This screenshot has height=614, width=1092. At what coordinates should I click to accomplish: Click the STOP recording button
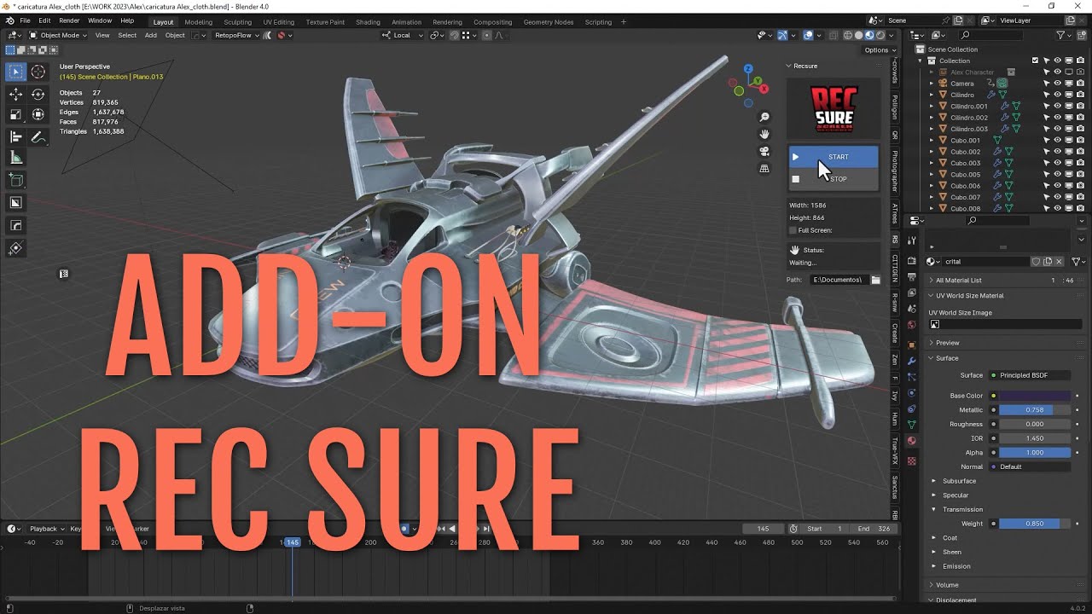coord(833,179)
